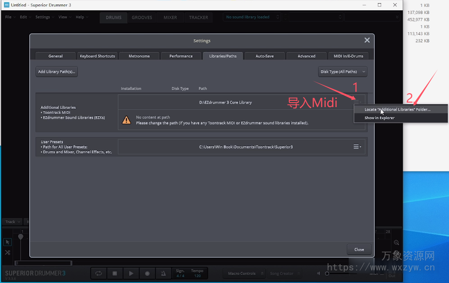Select Show in Explorer menu entry
The height and width of the screenshot is (283, 449).
[379, 118]
